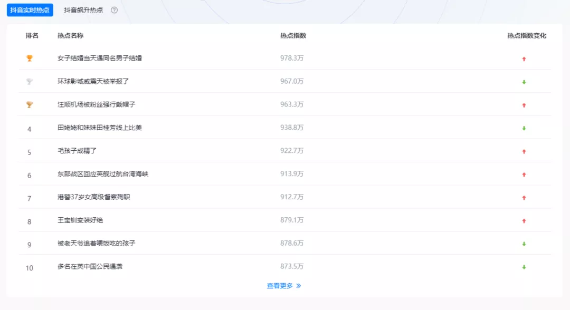The image size is (570, 310).
Task: Open hot topic 田姥姥和妹妹田桂芳线上比美
Action: coord(100,128)
